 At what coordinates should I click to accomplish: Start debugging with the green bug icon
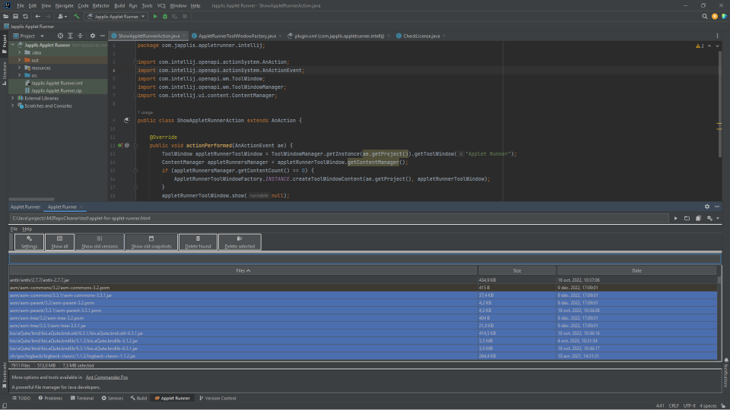[x=165, y=16]
